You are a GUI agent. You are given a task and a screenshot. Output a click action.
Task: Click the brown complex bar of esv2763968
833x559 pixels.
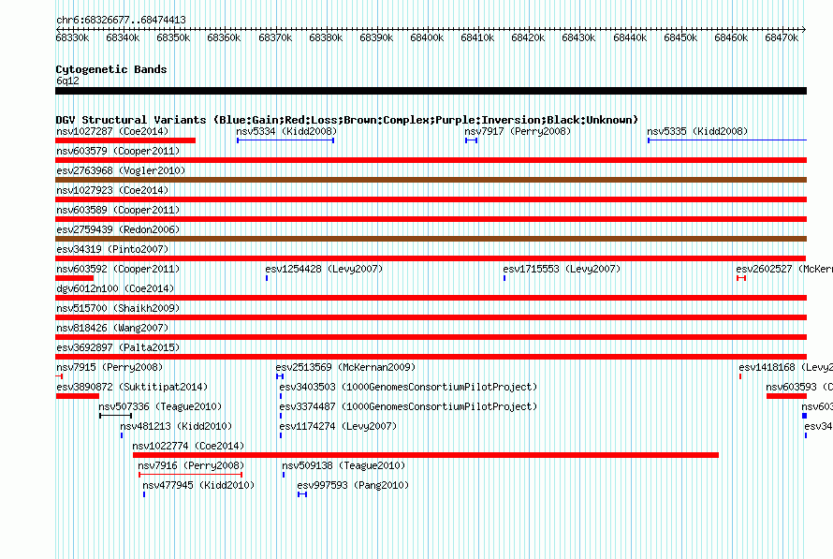pos(431,180)
